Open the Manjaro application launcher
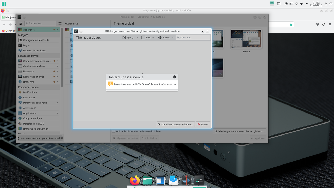 click(x=4, y=4)
